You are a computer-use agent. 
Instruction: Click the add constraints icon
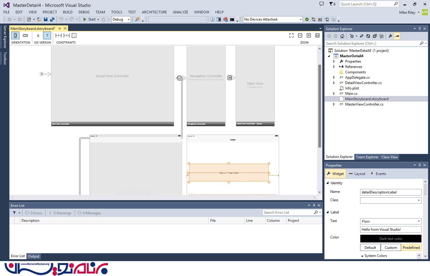tap(59, 35)
